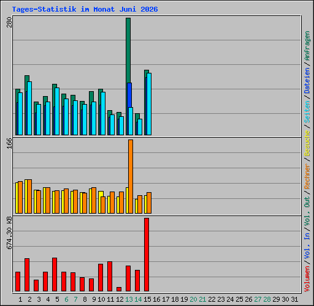Click day label '31' on the x-axis
The width and height of the screenshot is (314, 306).
(x=294, y=299)
